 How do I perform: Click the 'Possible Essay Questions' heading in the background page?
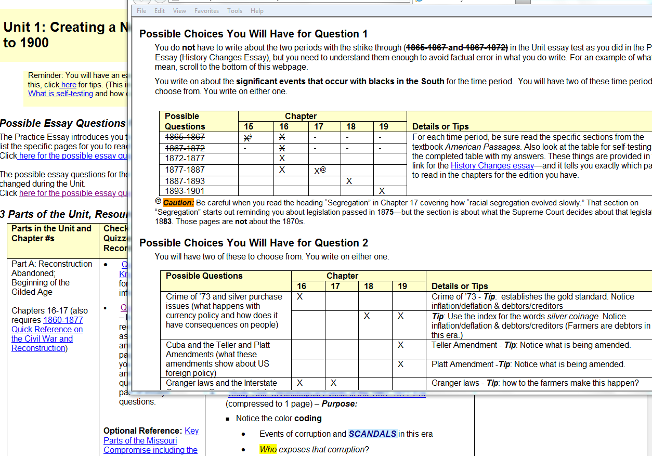[63, 124]
